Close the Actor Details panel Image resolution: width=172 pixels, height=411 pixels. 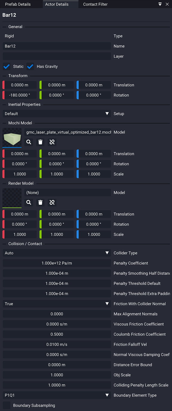click(x=167, y=4)
